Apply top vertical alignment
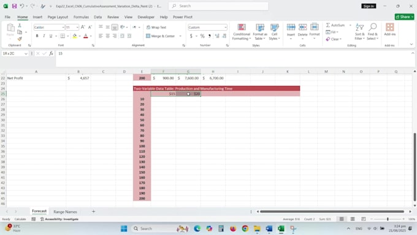417x235 pixels. (101, 27)
